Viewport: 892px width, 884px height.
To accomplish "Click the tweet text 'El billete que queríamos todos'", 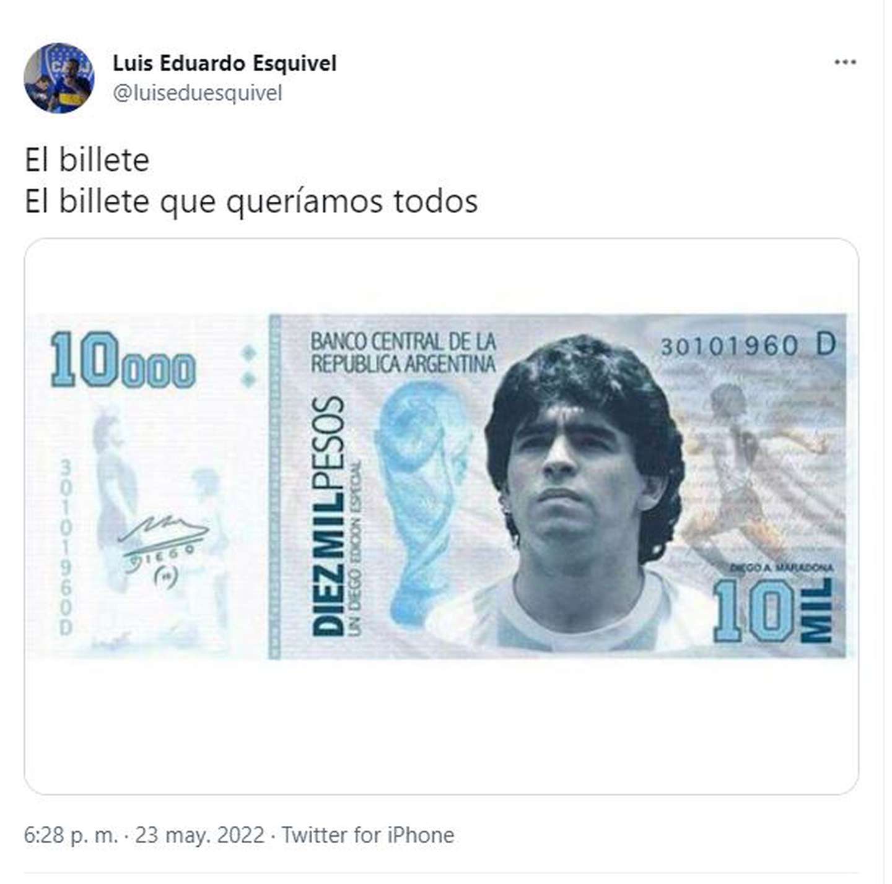I will point(251,201).
